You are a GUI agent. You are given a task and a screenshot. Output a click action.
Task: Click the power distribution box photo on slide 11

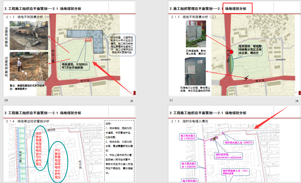[195, 71]
